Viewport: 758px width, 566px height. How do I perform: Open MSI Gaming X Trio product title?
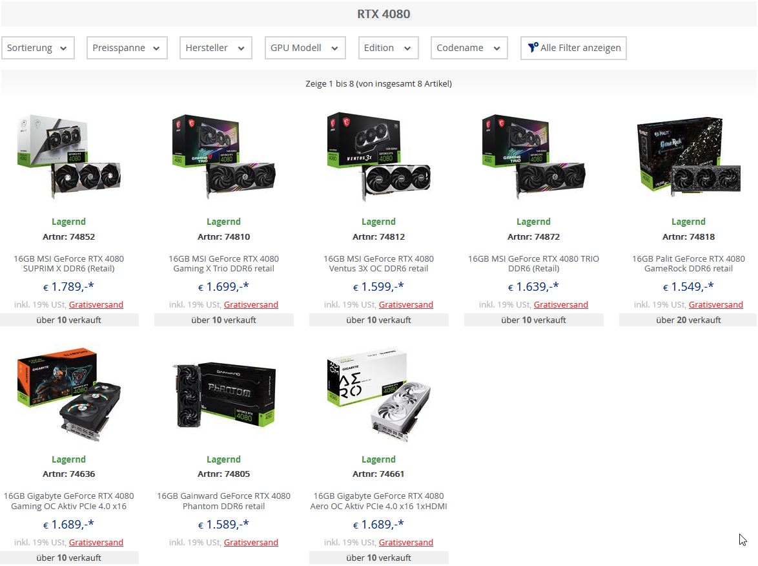click(x=224, y=264)
